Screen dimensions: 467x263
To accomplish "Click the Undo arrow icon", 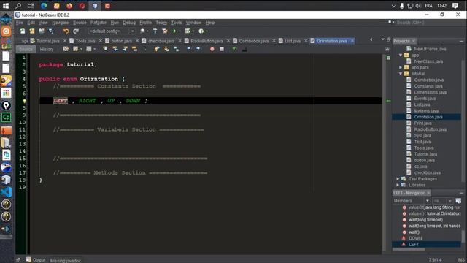I will pos(66,31).
